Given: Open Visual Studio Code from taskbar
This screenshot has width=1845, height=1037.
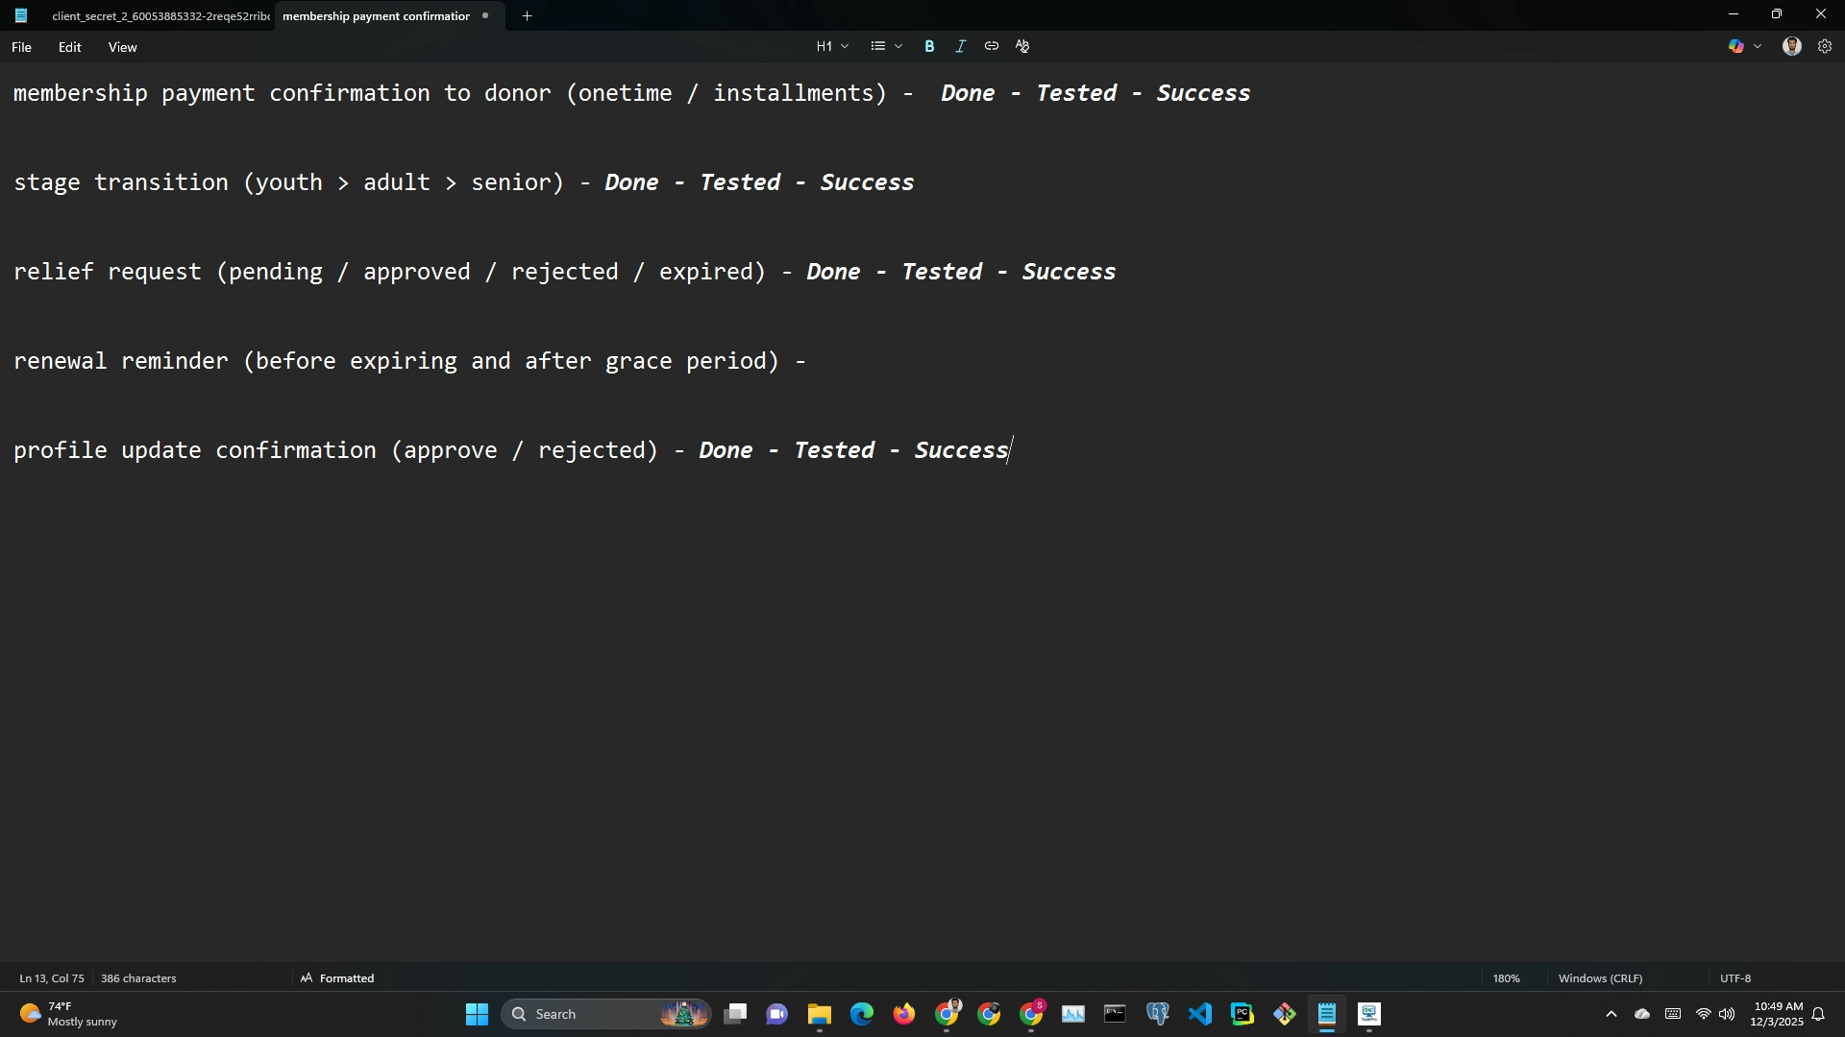Looking at the screenshot, I should pyautogui.click(x=1199, y=1014).
